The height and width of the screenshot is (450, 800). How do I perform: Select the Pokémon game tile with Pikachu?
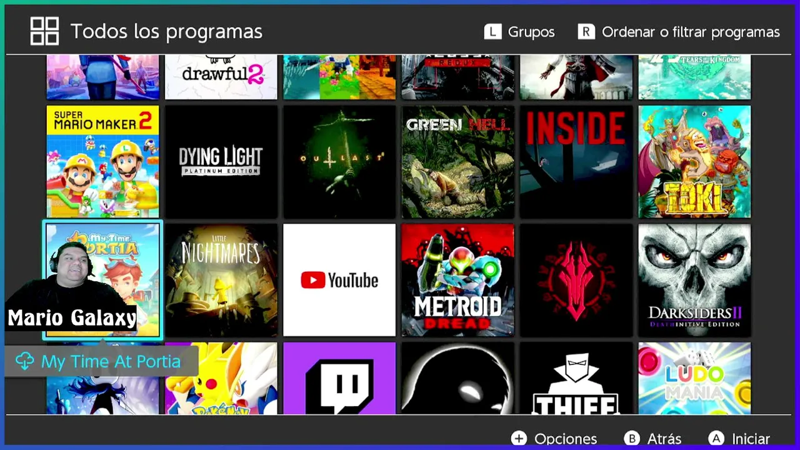pyautogui.click(x=221, y=378)
